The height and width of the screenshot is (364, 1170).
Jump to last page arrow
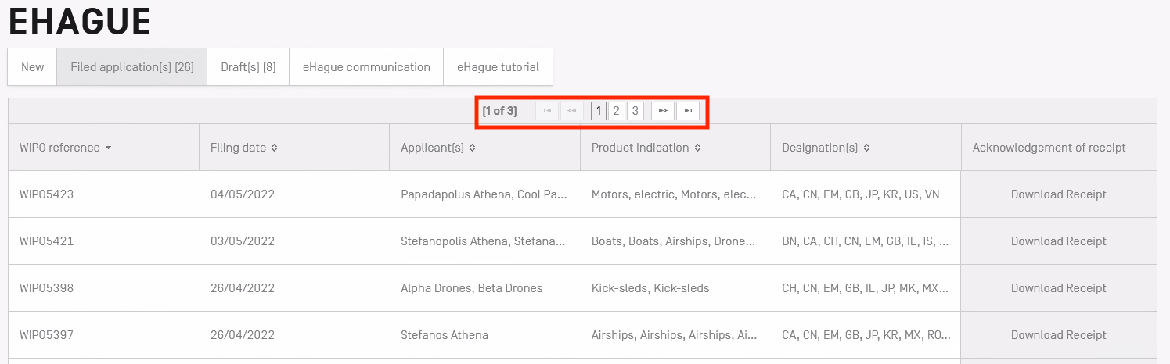click(688, 111)
